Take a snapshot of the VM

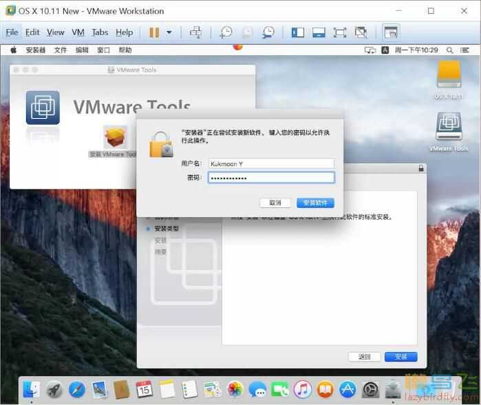point(226,32)
